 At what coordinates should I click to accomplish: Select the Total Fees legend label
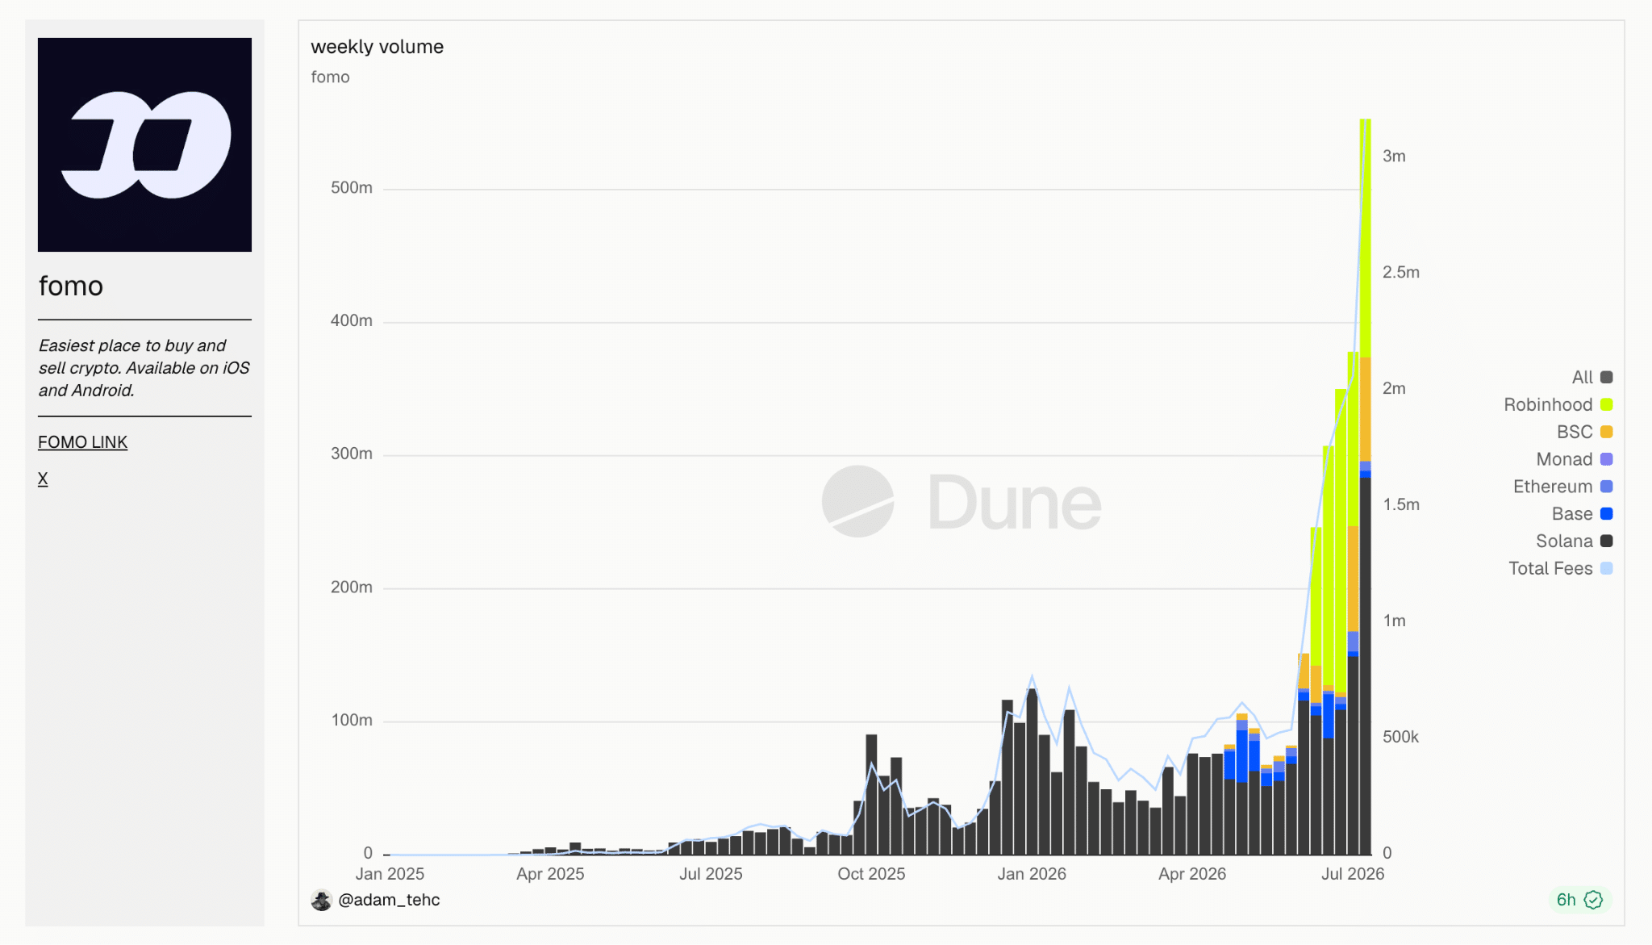point(1550,568)
